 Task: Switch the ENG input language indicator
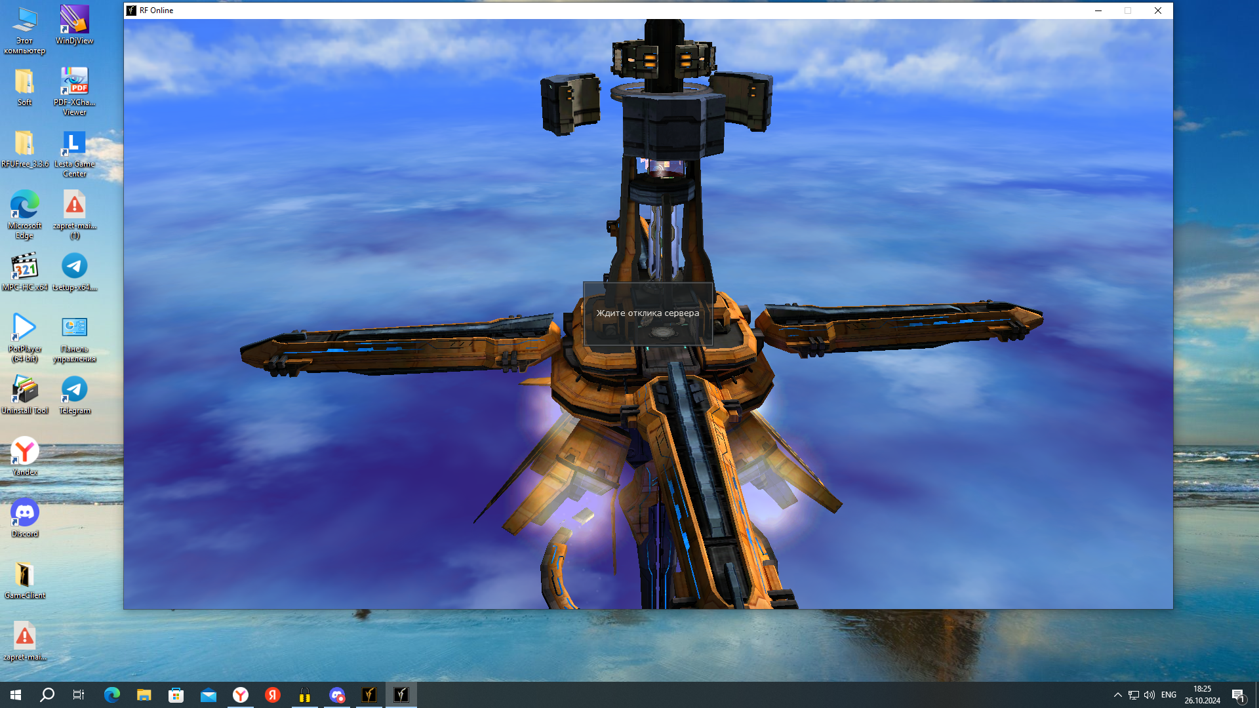(1169, 695)
